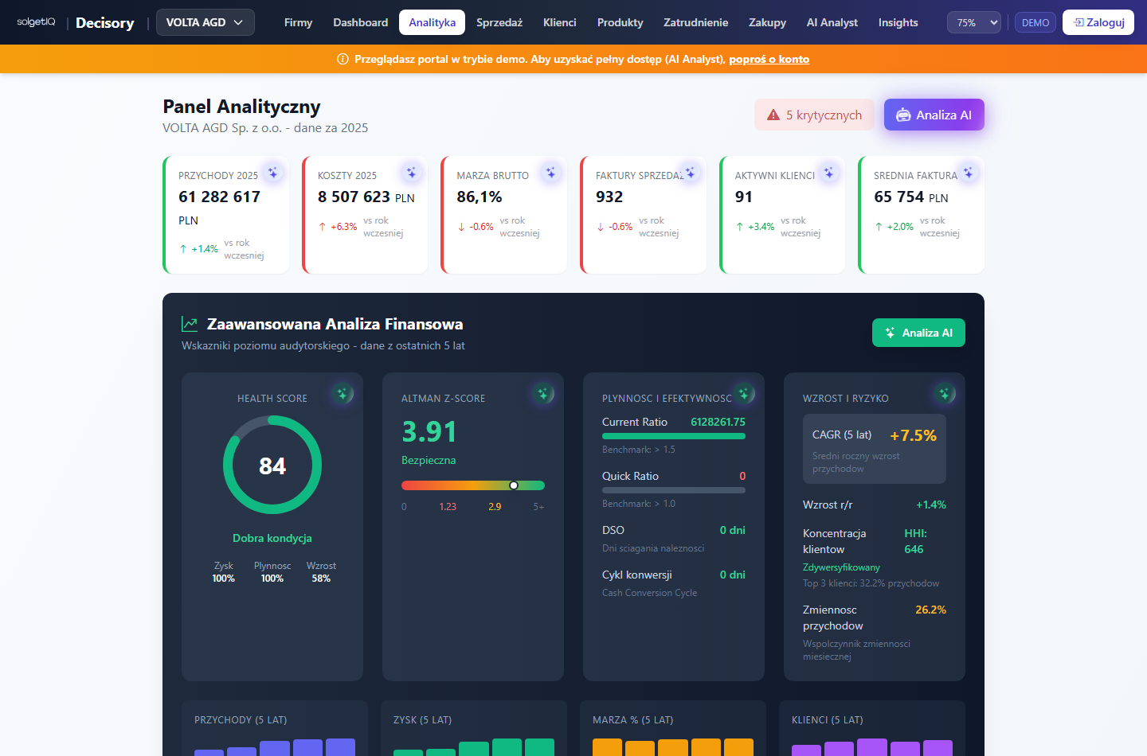Image resolution: width=1147 pixels, height=756 pixels.
Task: Open AI Analyst
Action: coord(832,22)
